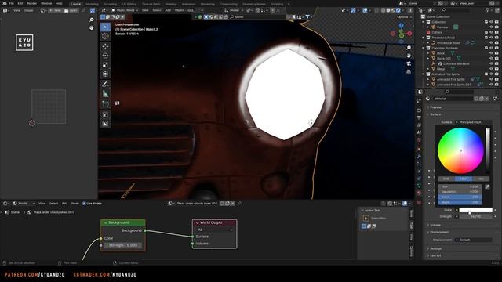This screenshot has width=502, height=282.
Task: Open the Output properties tab icon
Action: coord(419,117)
